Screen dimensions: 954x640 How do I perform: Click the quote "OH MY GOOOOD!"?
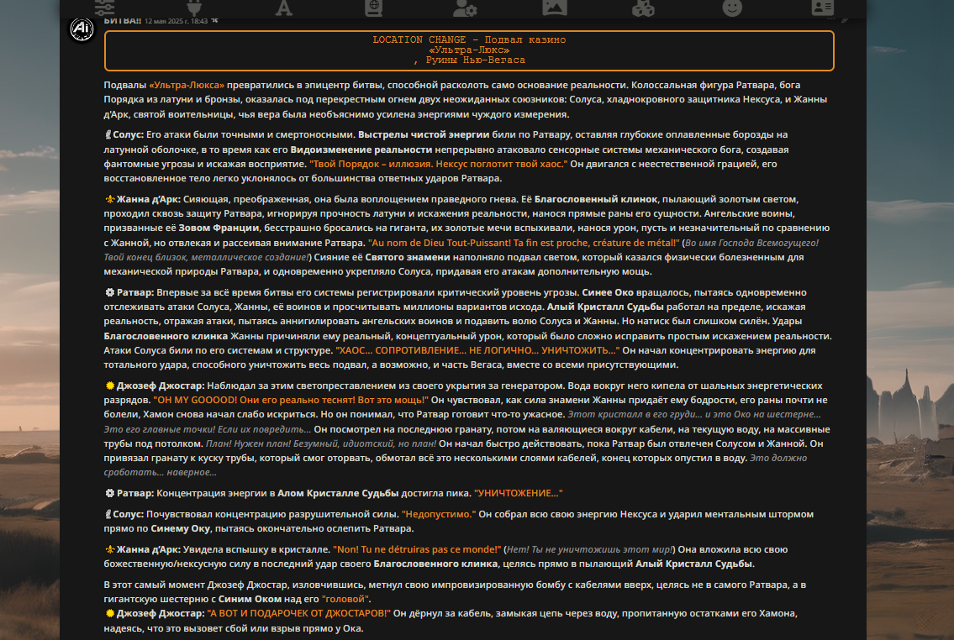[291, 400]
